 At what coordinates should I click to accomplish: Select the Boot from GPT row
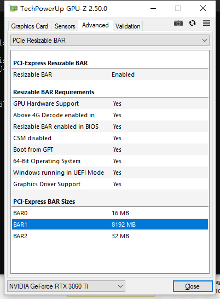point(110,150)
